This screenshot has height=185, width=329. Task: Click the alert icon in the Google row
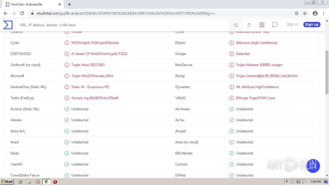point(232,54)
